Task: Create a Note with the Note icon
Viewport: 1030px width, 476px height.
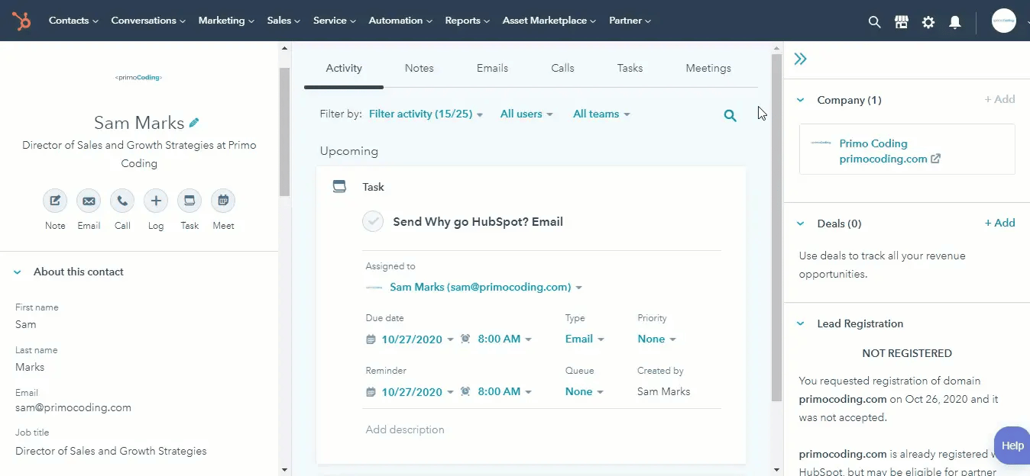Action: click(55, 201)
